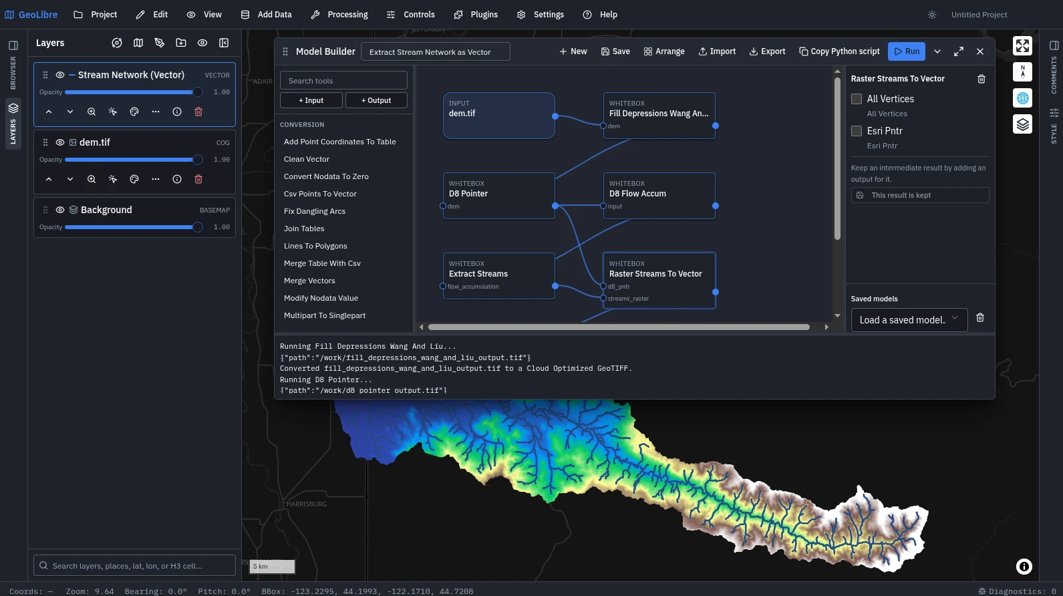Viewport: 1063px width, 596px height.
Task: Enable the All Vertices checkbox
Action: point(857,99)
